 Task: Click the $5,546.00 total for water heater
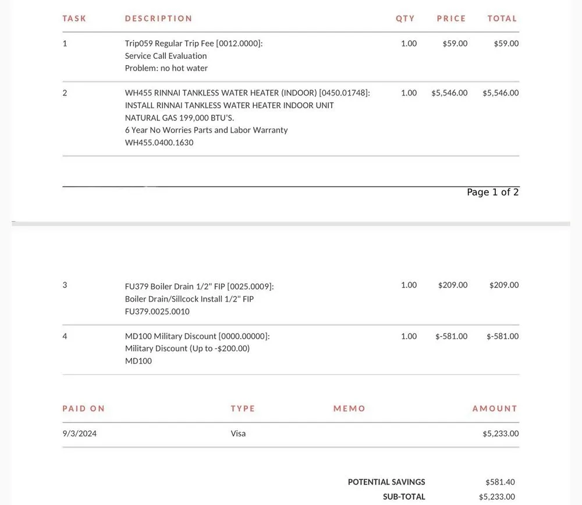pos(501,93)
